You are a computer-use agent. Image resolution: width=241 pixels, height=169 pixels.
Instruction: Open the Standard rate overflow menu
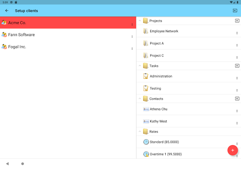pyautogui.click(x=237, y=144)
